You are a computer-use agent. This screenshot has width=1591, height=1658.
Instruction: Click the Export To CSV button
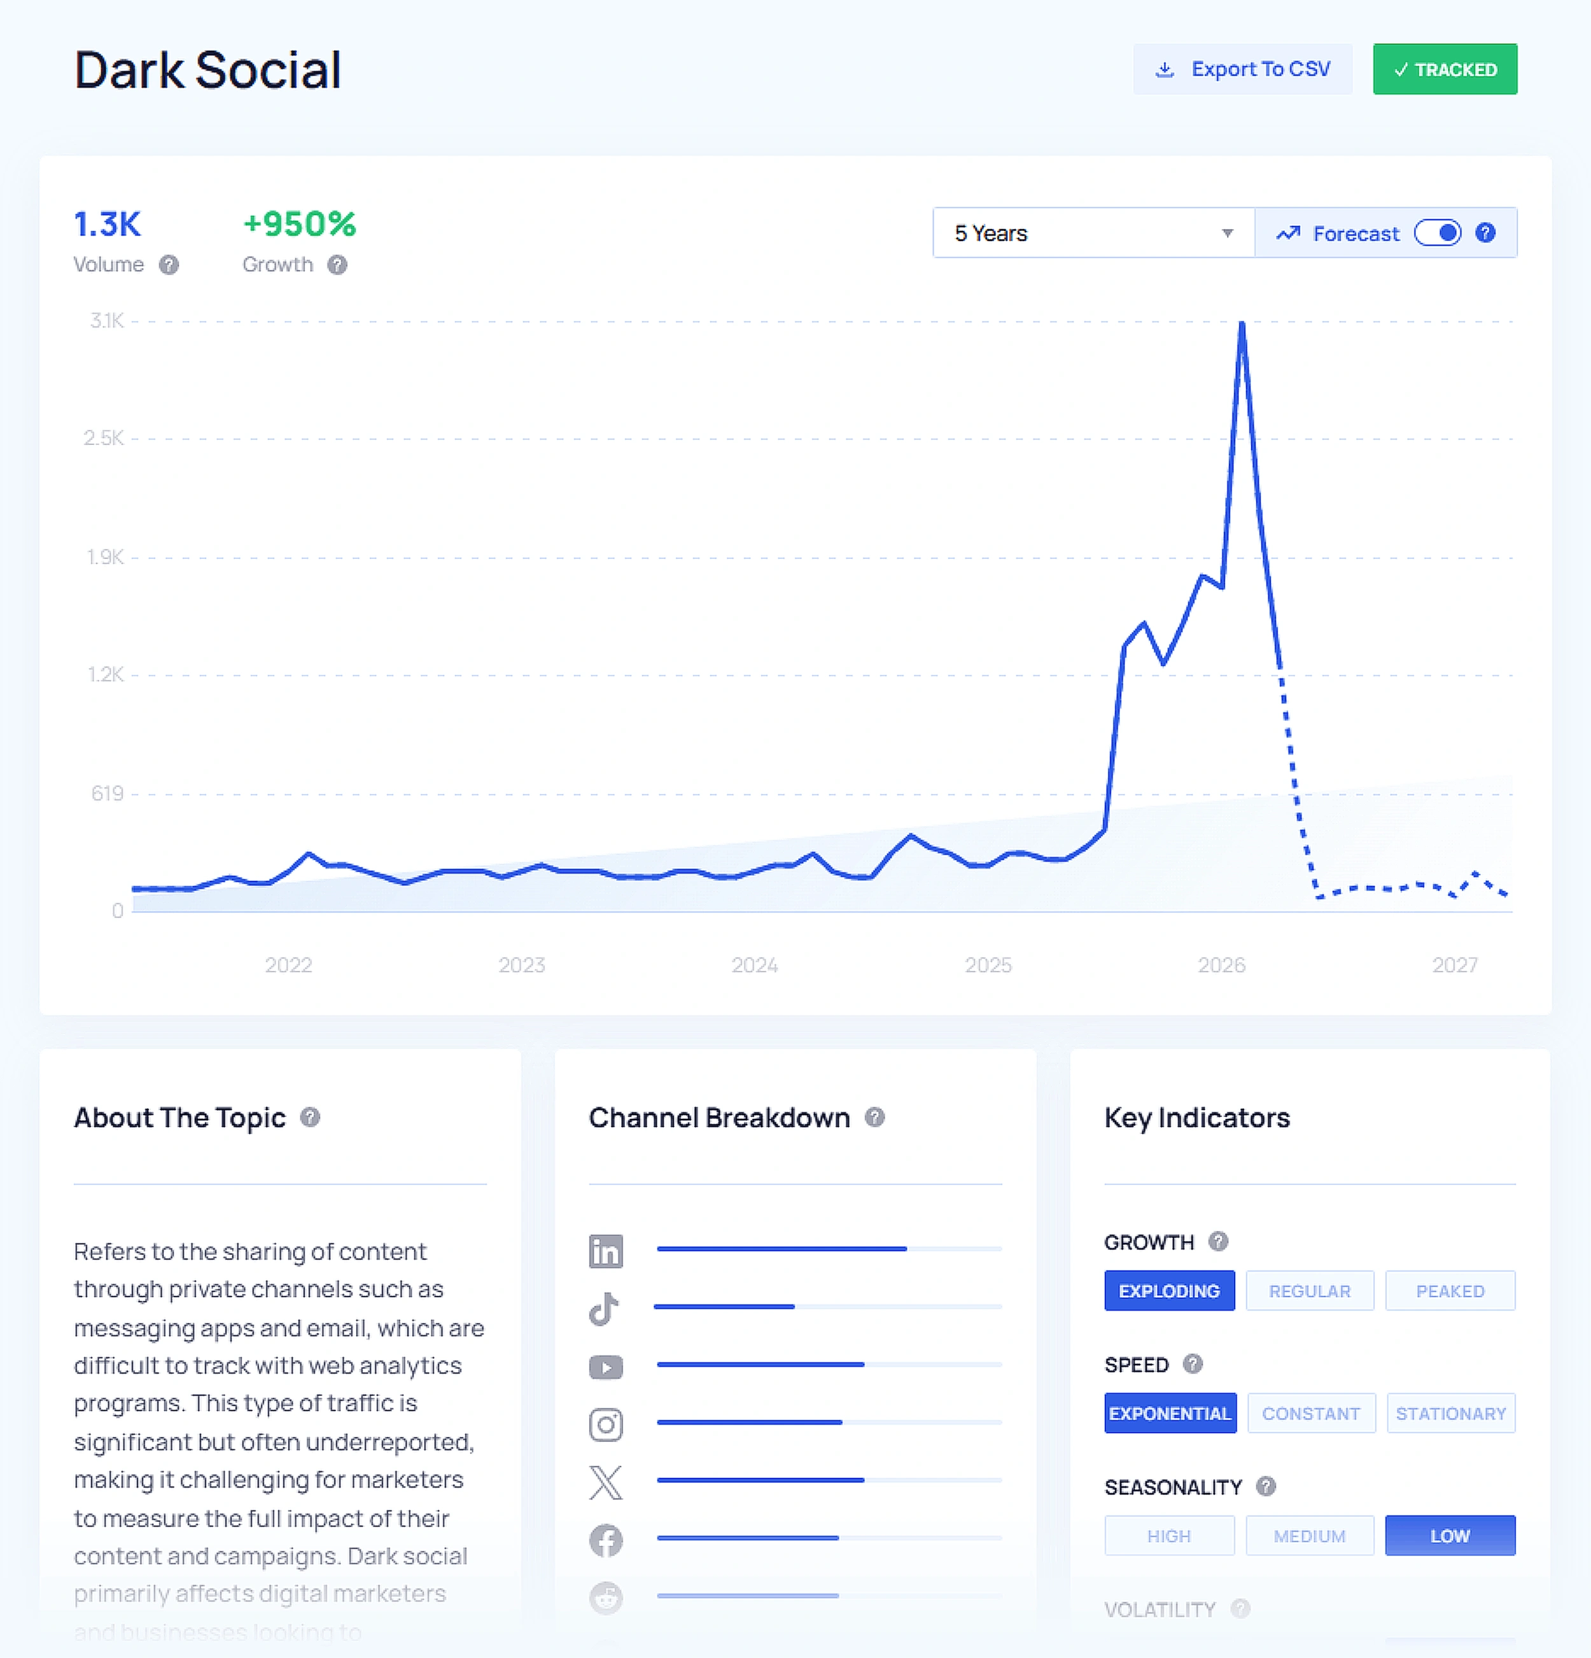1242,69
